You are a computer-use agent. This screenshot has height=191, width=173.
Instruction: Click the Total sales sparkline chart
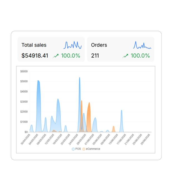coord(72,45)
